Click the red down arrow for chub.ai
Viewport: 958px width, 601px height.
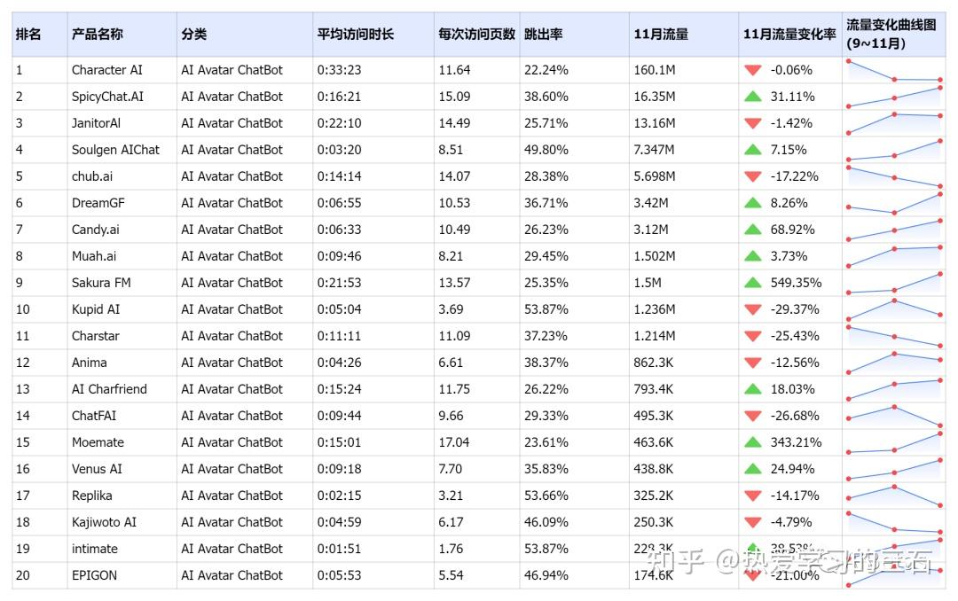click(753, 176)
